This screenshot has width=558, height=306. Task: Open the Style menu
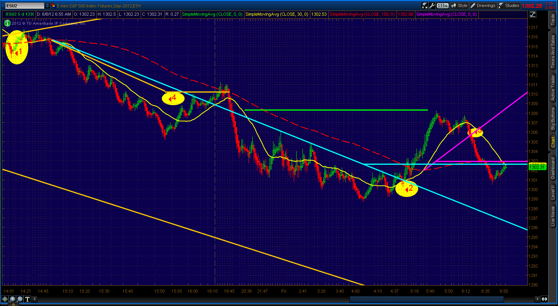point(460,5)
